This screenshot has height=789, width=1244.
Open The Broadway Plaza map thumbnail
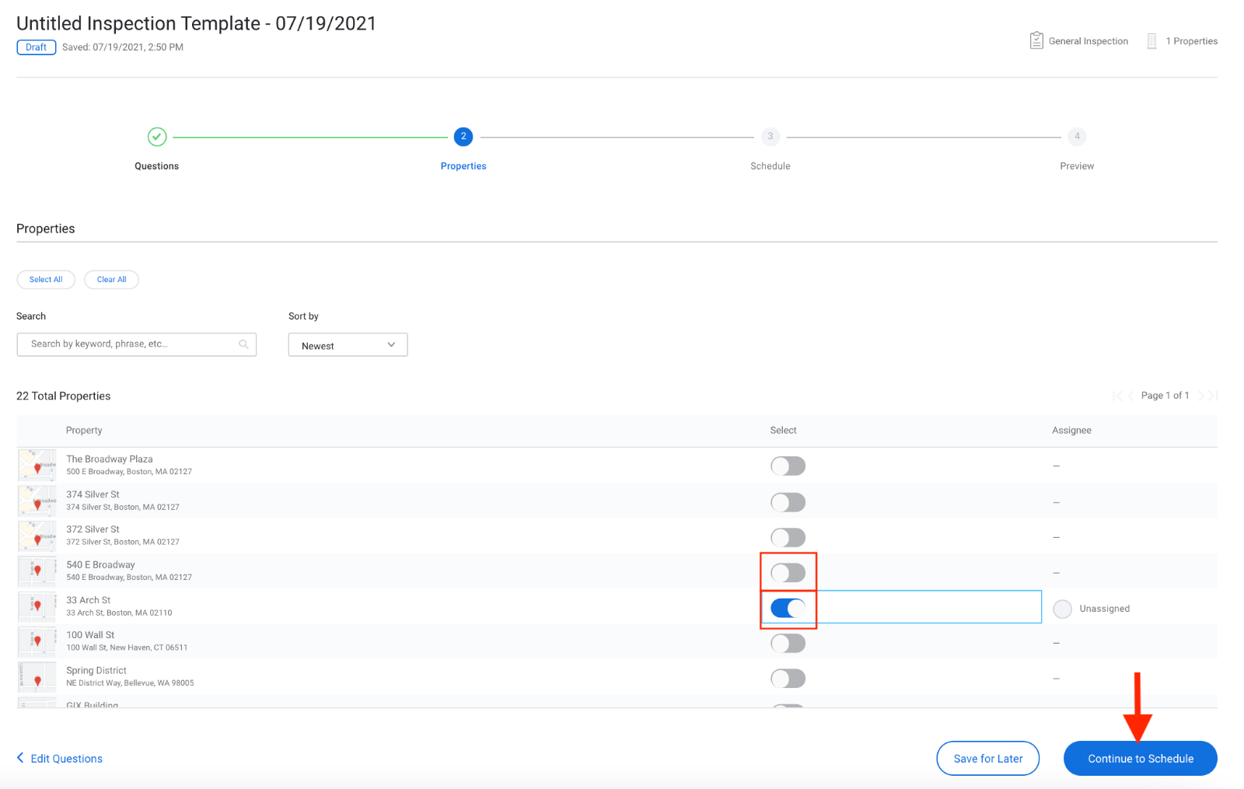(x=37, y=465)
